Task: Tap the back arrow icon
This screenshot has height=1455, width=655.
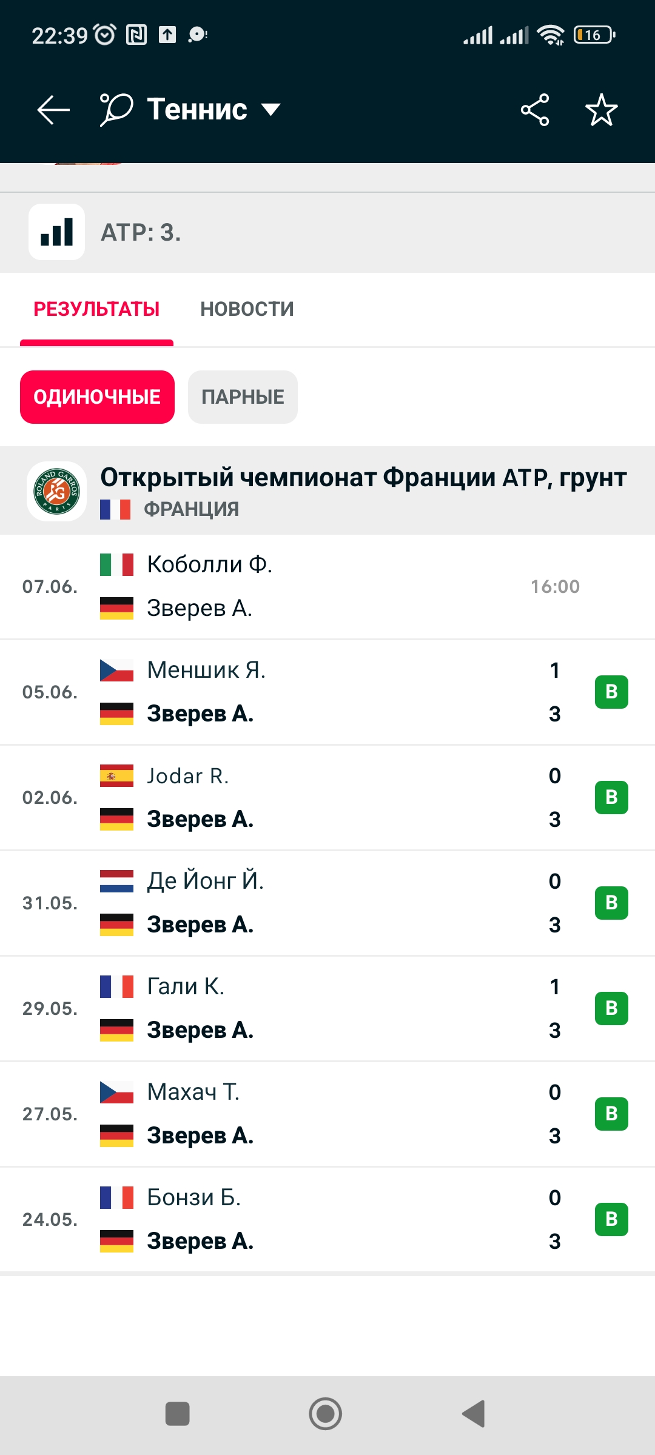Action: click(x=53, y=110)
